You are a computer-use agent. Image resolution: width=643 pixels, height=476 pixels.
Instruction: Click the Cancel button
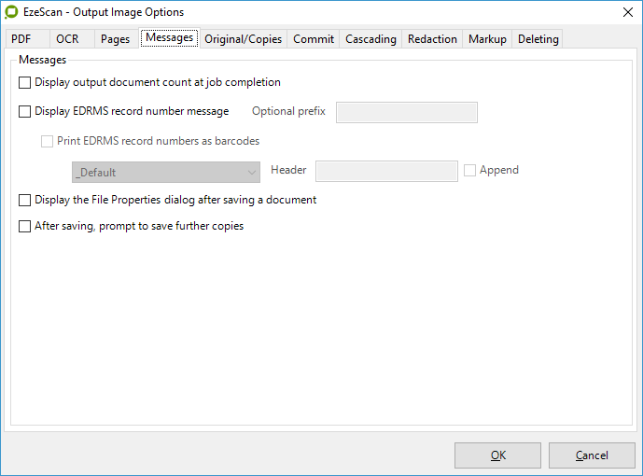pyautogui.click(x=592, y=455)
